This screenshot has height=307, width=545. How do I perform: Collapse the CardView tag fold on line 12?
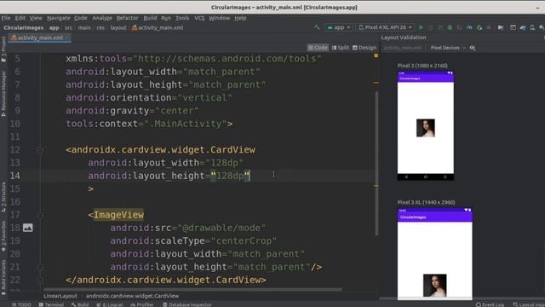click(x=40, y=150)
